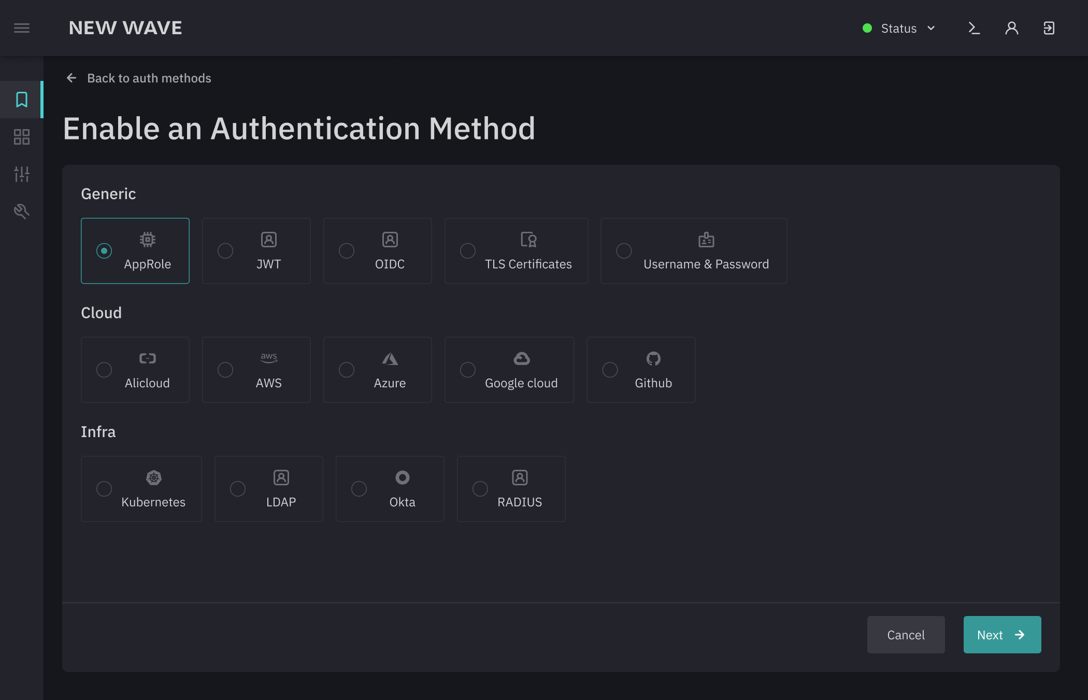This screenshot has height=700, width=1088.
Task: Open the sliders settings sidebar icon
Action: [x=21, y=174]
